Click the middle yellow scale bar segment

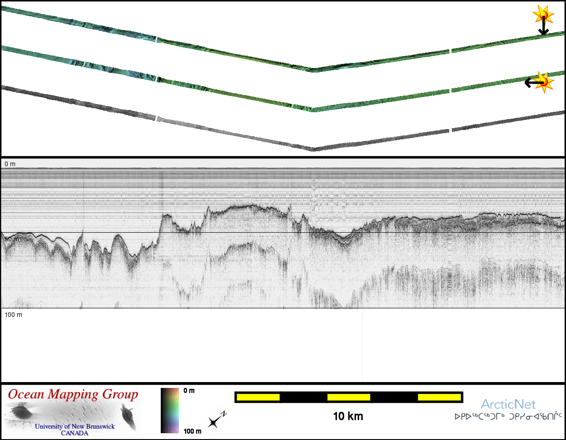click(x=349, y=397)
